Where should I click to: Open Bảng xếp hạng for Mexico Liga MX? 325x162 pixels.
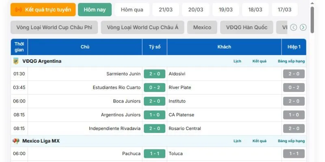(x=291, y=141)
